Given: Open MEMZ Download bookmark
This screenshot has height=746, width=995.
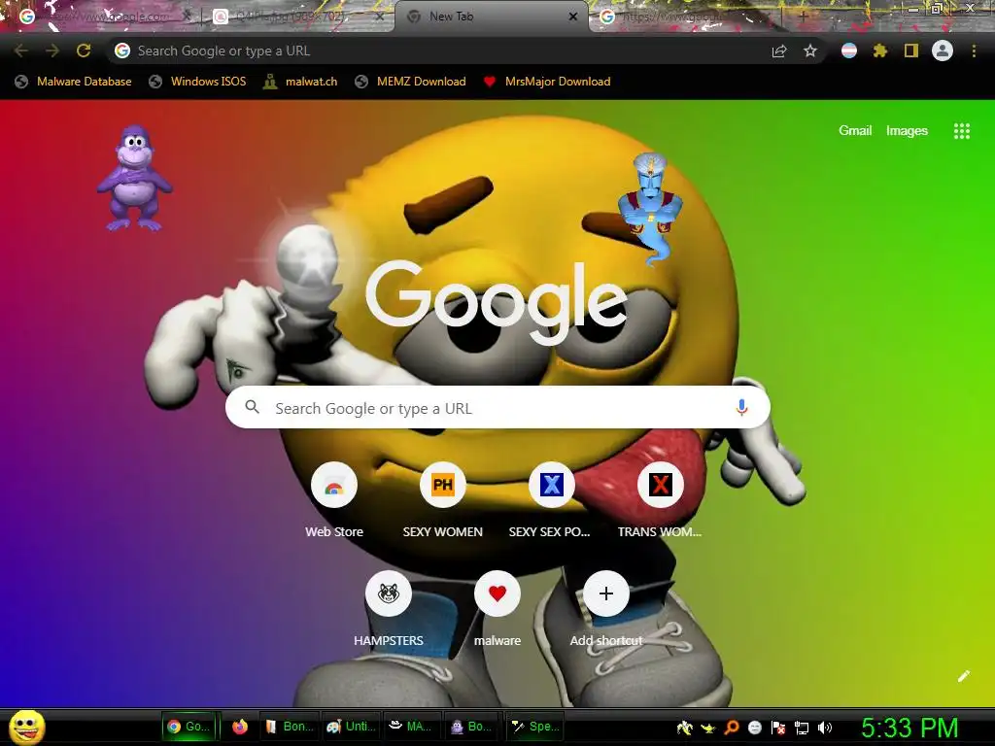Looking at the screenshot, I should 411,82.
